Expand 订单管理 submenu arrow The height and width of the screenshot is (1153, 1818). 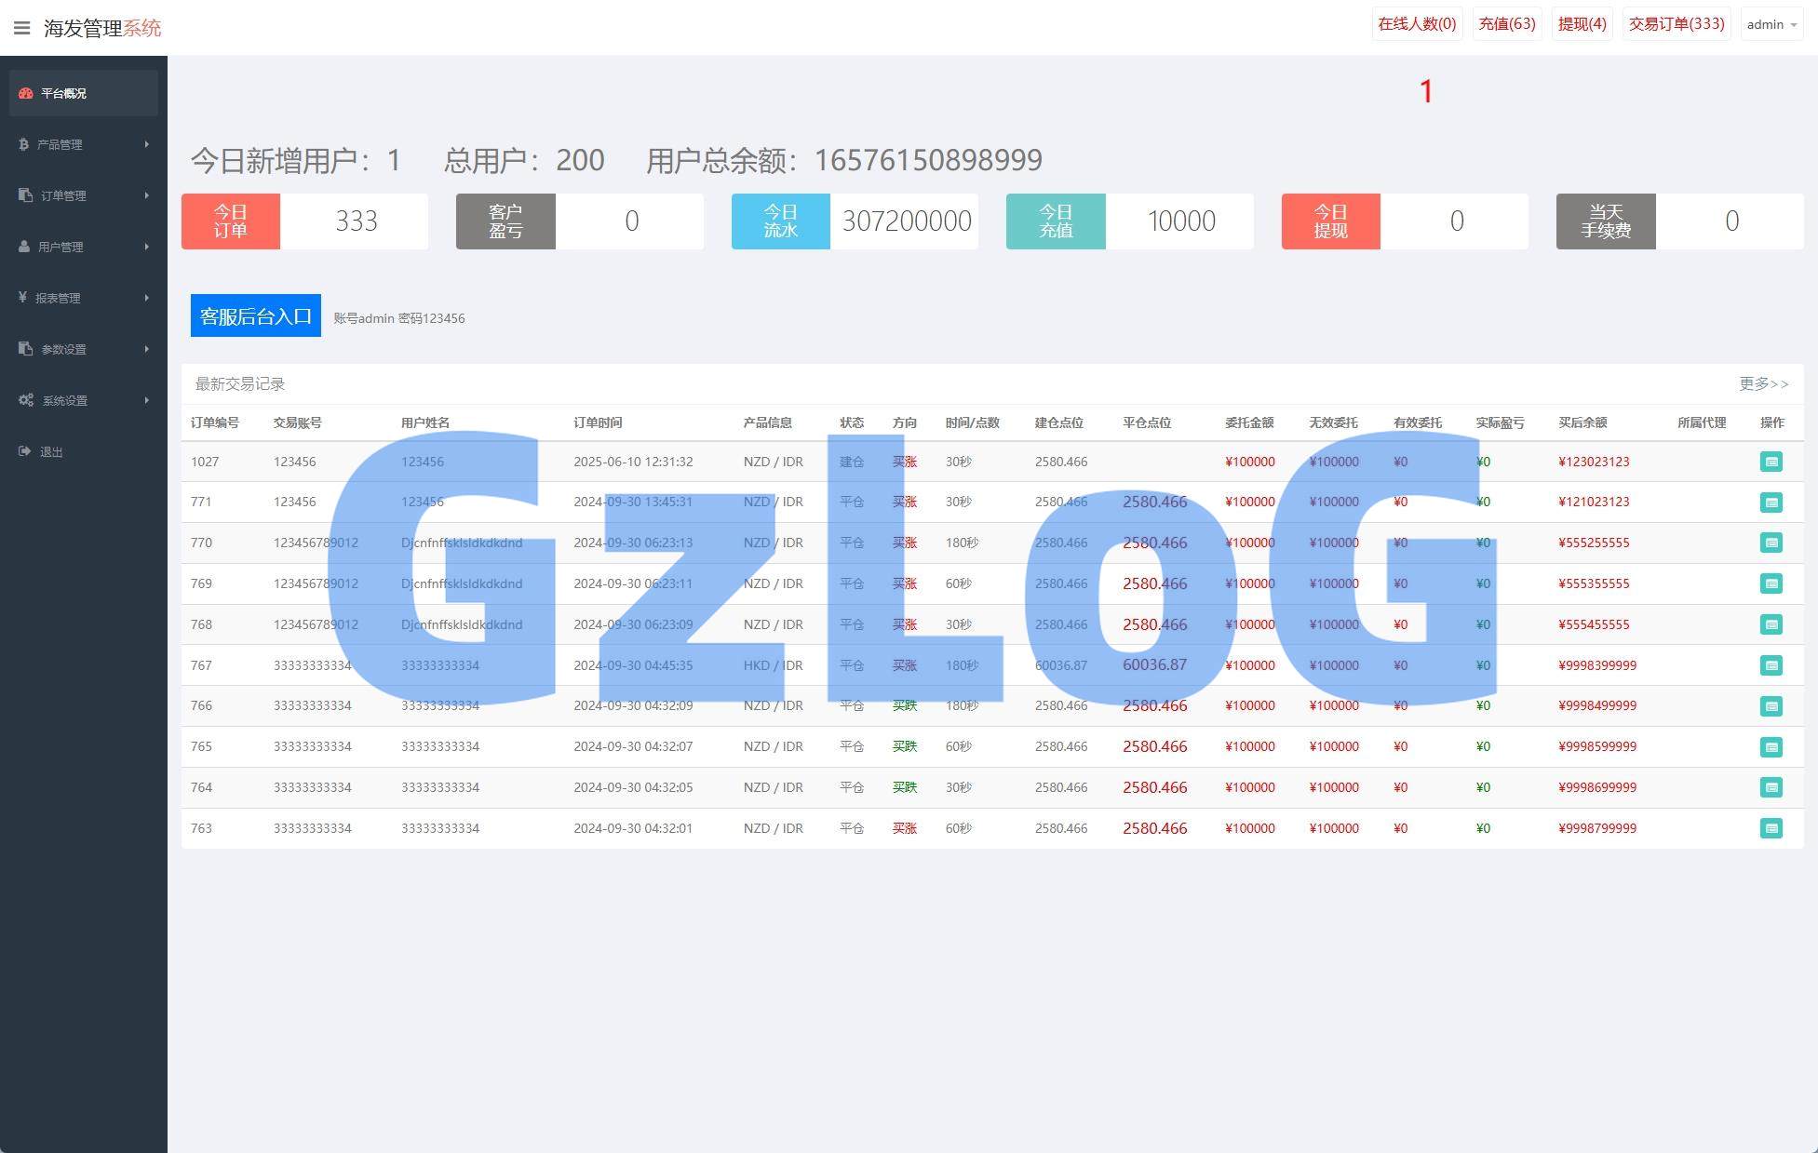coord(147,195)
